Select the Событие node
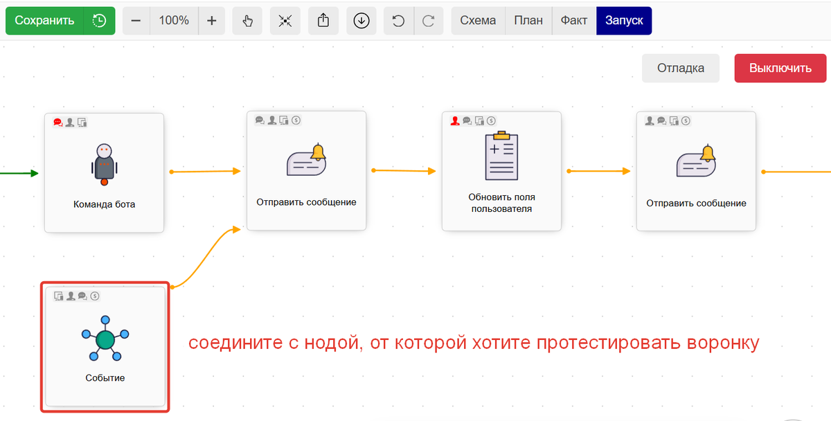This screenshot has width=831, height=421. pos(105,346)
